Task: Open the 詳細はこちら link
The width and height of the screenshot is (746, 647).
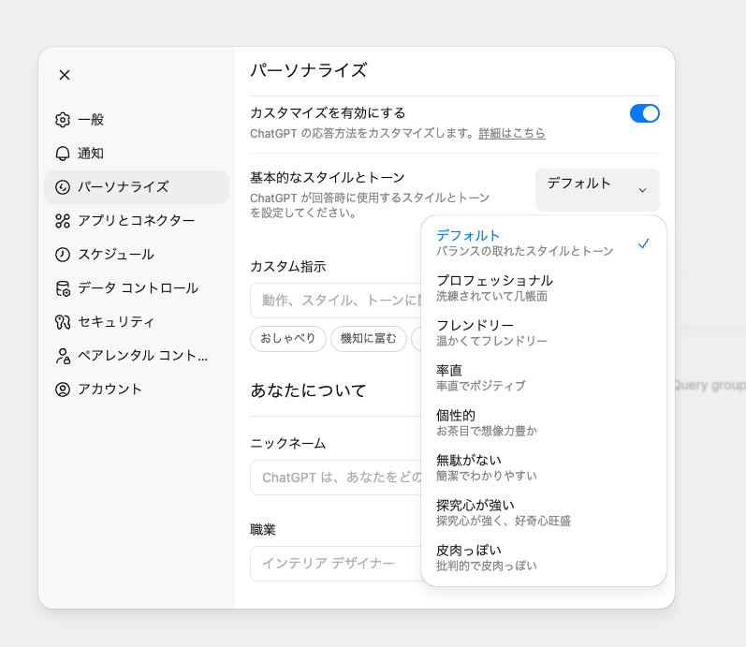Action: coord(511,134)
